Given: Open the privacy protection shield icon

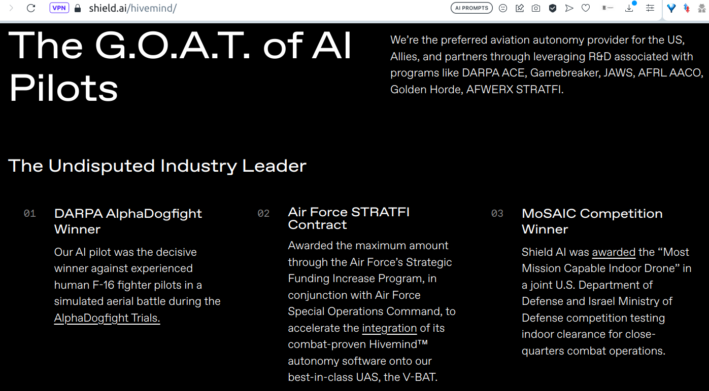Looking at the screenshot, I should coord(553,8).
